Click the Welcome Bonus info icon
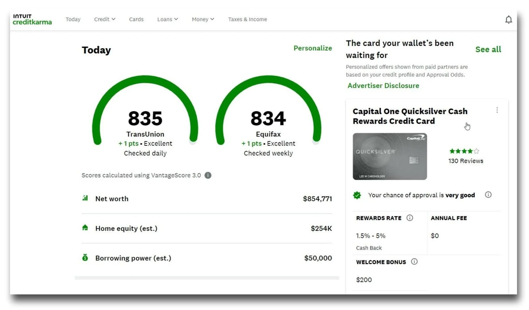The width and height of the screenshot is (529, 310). pyautogui.click(x=414, y=261)
